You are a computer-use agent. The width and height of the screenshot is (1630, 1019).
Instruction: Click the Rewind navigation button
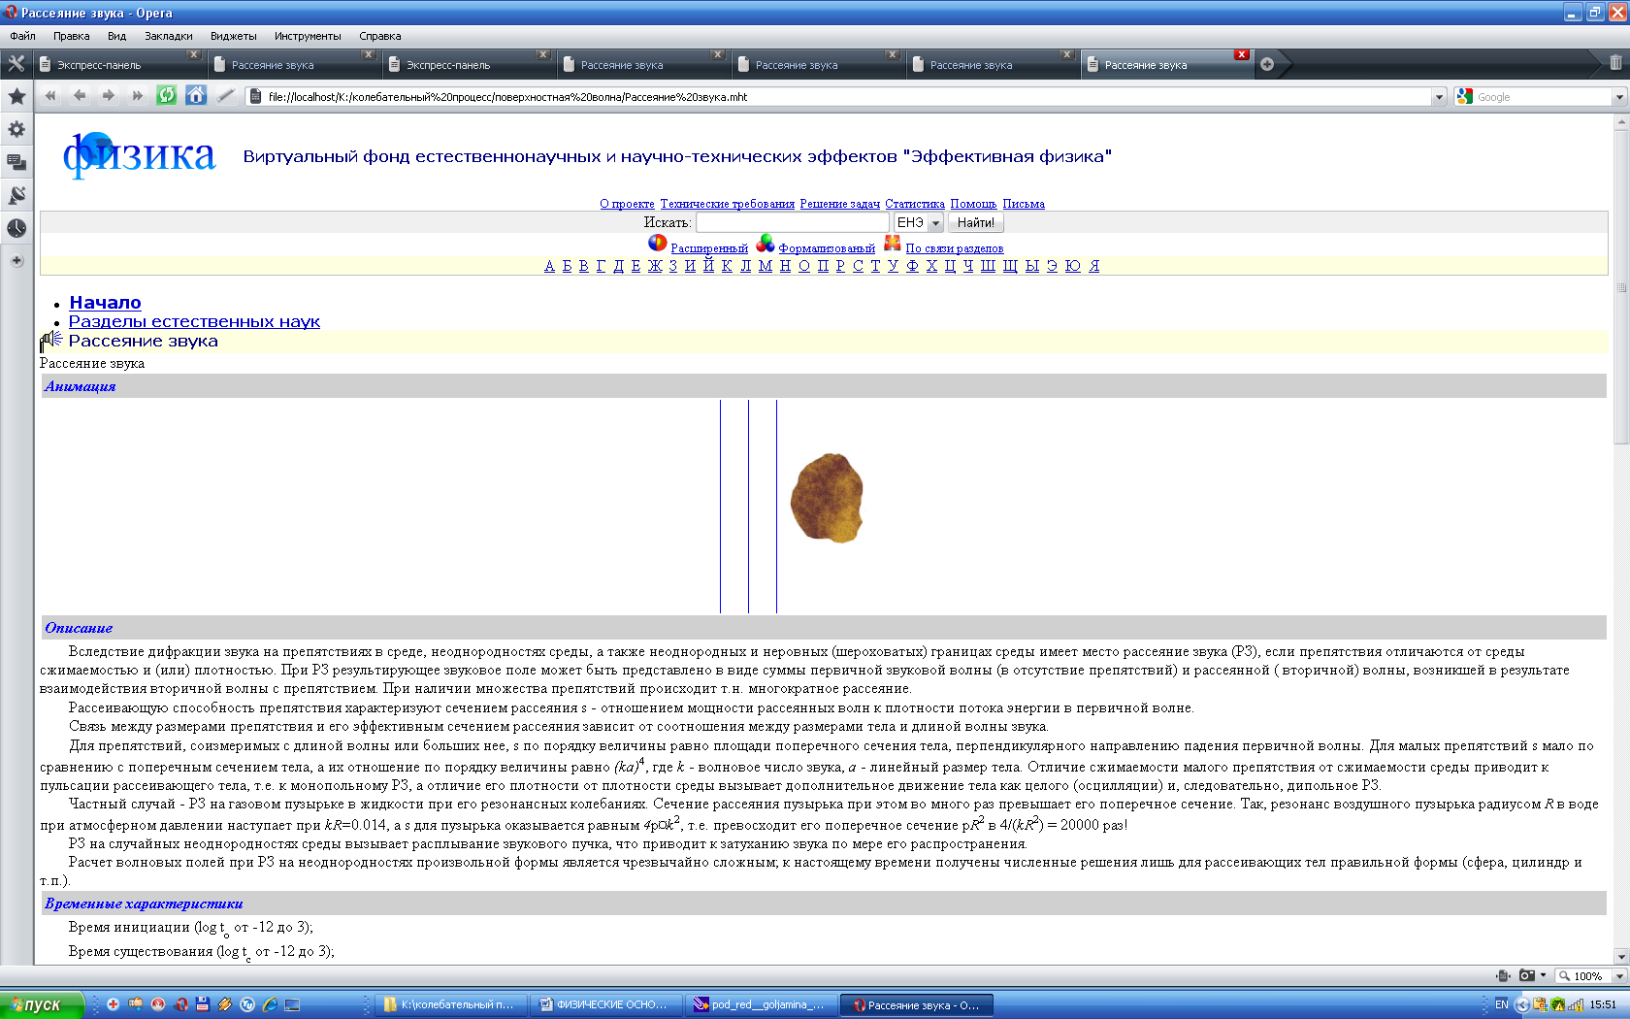[x=50, y=95]
